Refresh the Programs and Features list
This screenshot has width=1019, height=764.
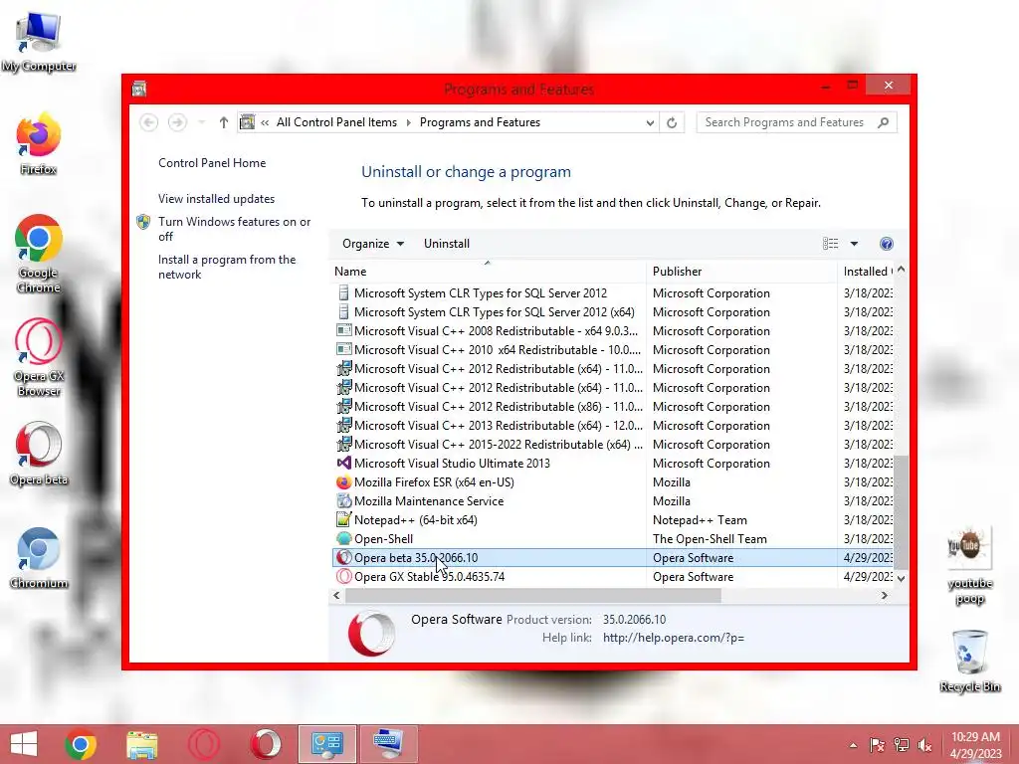coord(672,122)
